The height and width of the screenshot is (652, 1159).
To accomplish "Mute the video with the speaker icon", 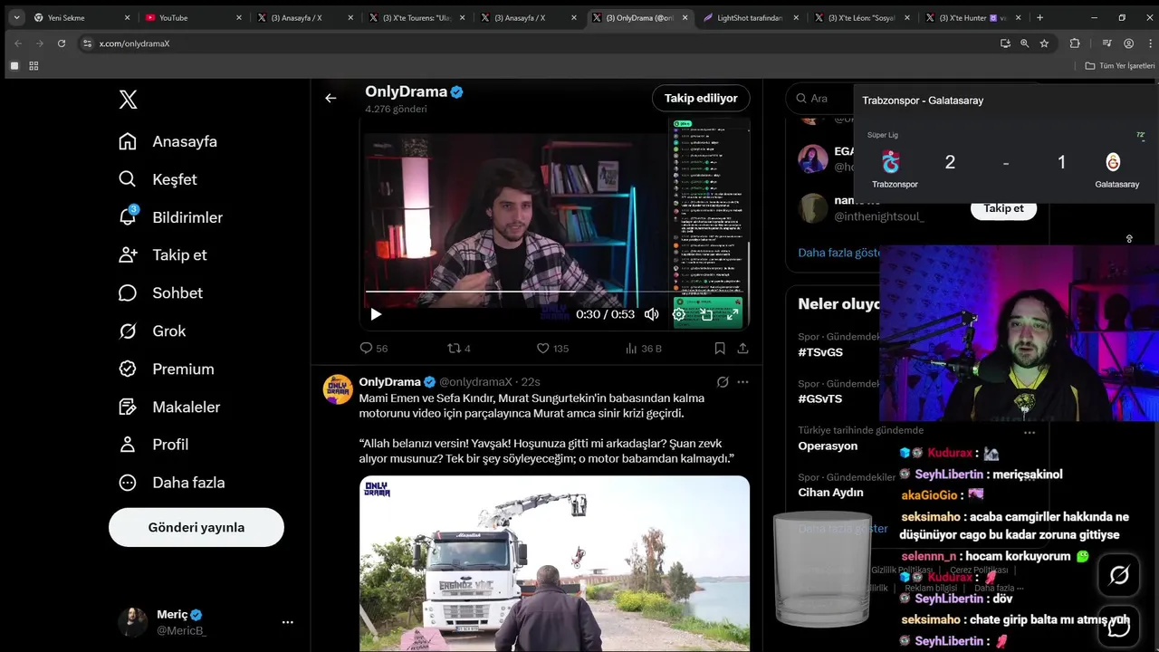I will (652, 314).
